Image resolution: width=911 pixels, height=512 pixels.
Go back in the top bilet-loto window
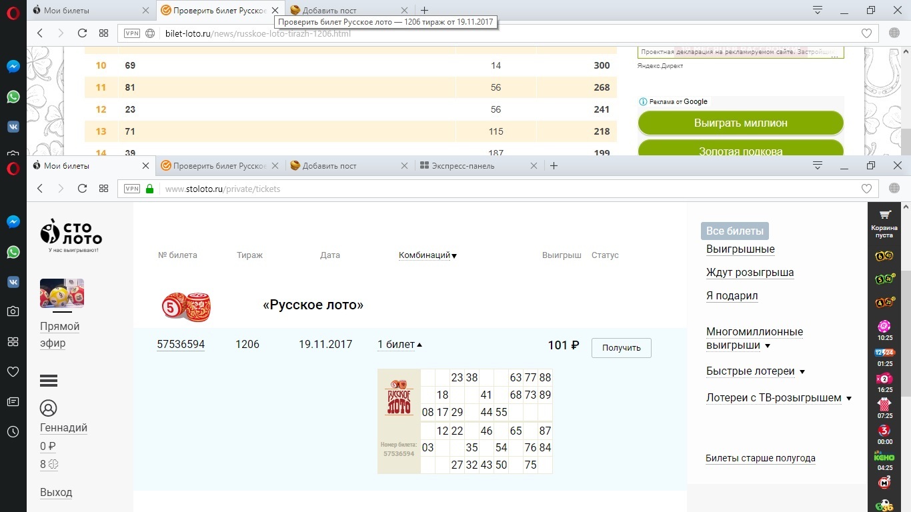tap(40, 33)
